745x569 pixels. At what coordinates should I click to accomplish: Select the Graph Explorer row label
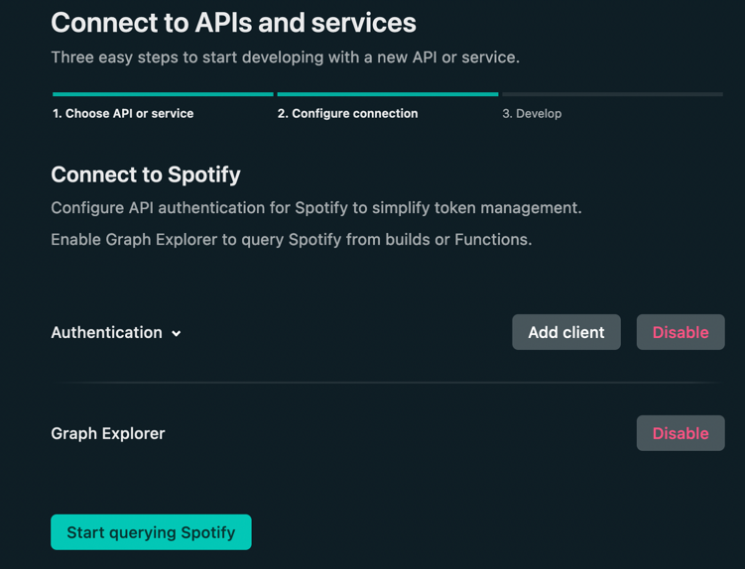point(108,433)
